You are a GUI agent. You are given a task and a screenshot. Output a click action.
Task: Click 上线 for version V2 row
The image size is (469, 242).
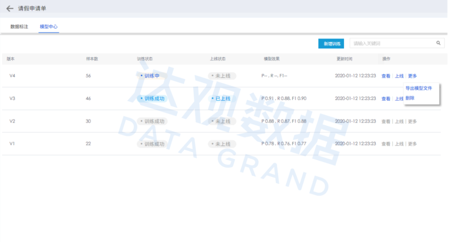coord(399,122)
